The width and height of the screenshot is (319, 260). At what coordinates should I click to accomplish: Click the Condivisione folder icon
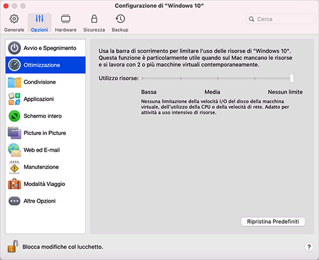pos(14,82)
